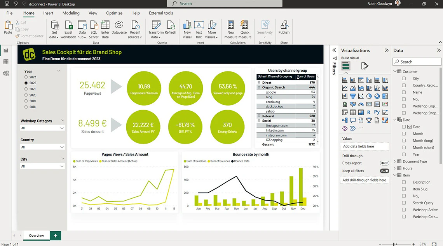Click the Undo icon in title bar
Viewport: 443px width, 246px height.
(x=16, y=3)
